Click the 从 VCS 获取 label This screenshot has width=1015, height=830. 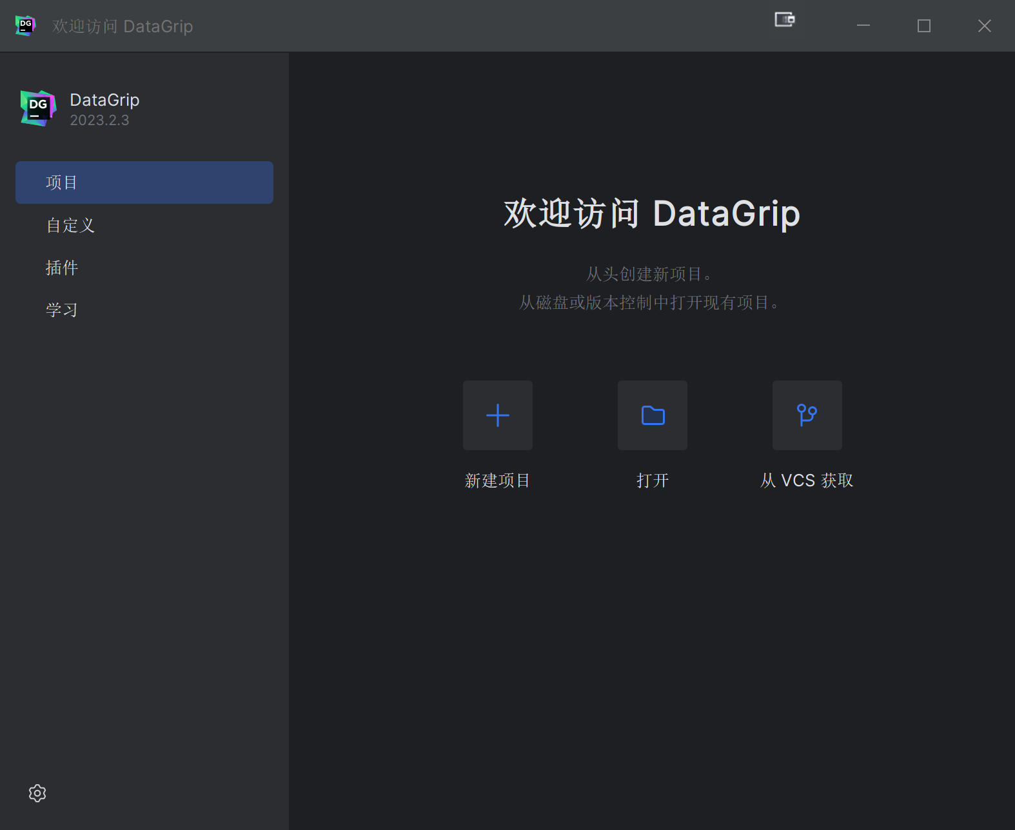807,480
